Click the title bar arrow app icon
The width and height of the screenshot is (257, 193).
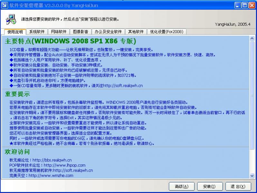(5, 5)
